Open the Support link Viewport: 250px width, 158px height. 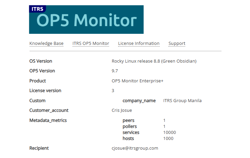click(177, 44)
